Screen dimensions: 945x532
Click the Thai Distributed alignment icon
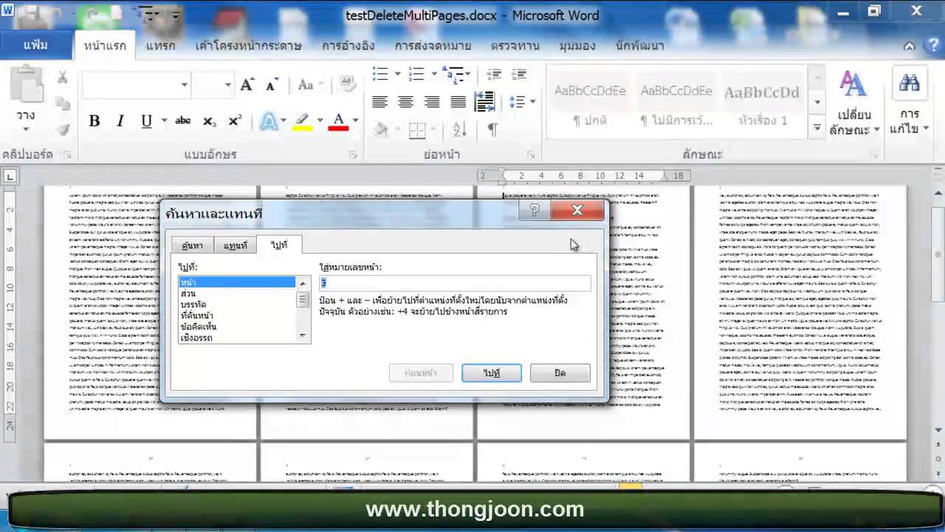click(484, 102)
